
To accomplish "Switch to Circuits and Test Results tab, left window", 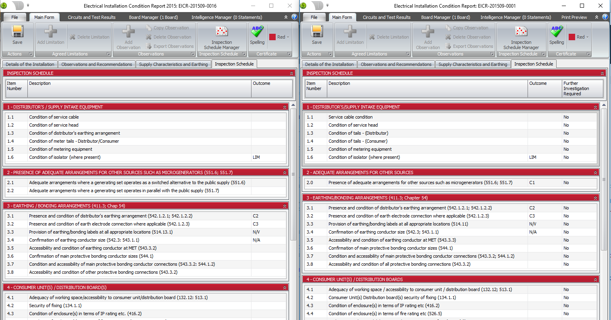I will pos(91,17).
